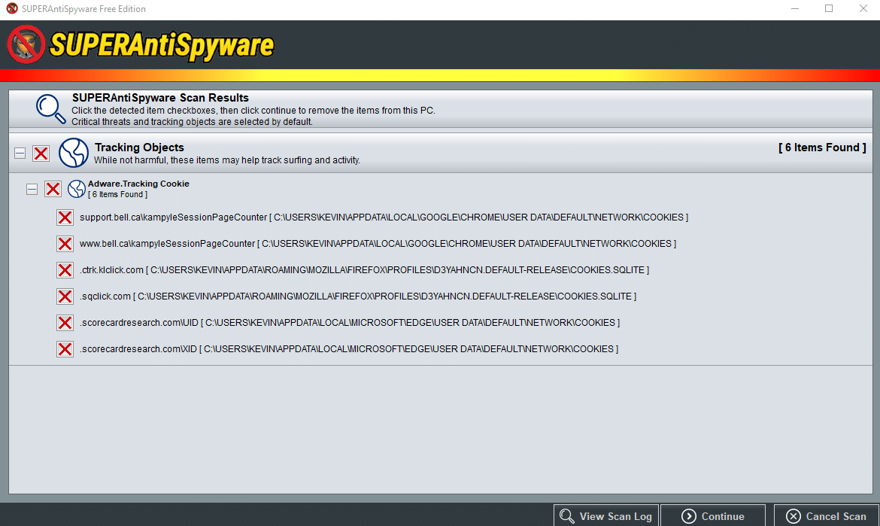Toggle the .sqclick.com cookie checkbox
The image size is (880, 526).
coord(65,296)
